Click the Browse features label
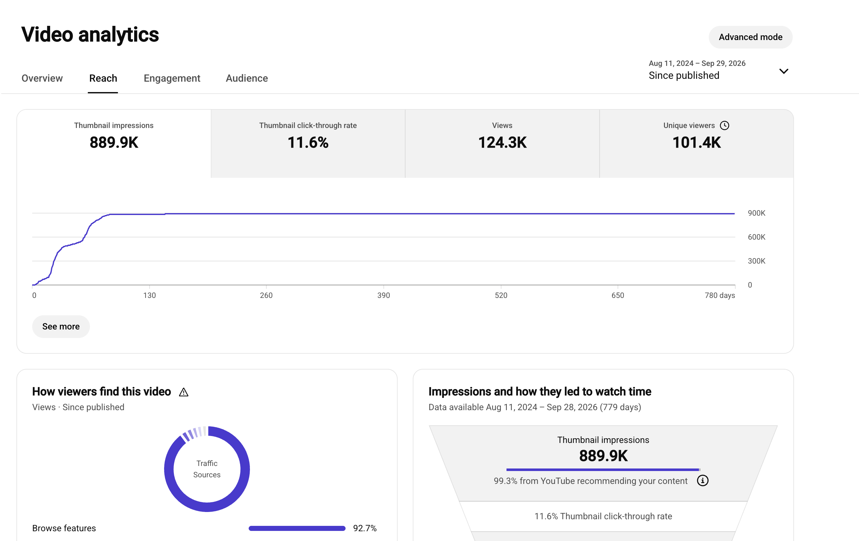The image size is (859, 541). point(64,528)
